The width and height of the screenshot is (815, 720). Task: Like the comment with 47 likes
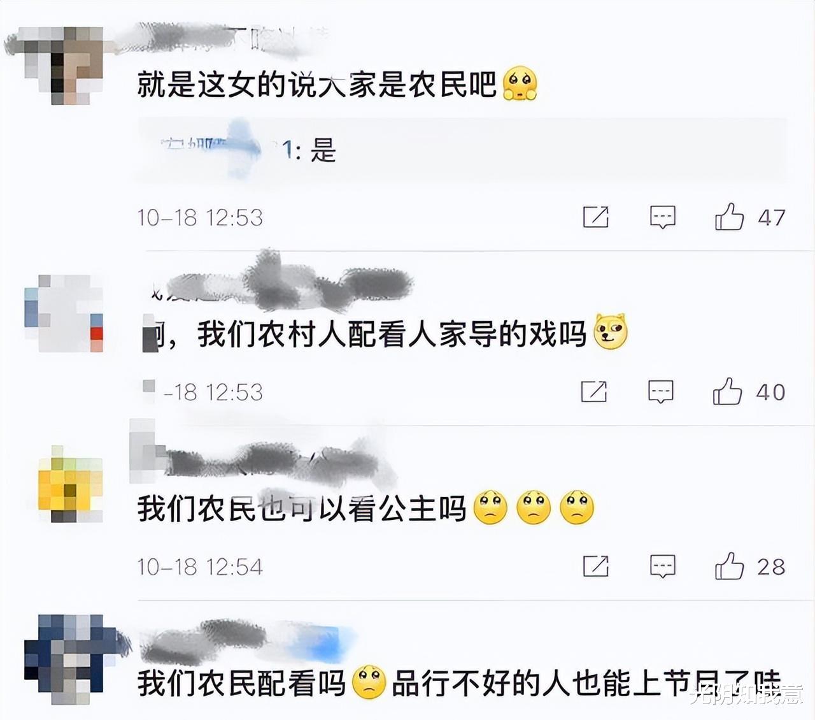pos(729,217)
